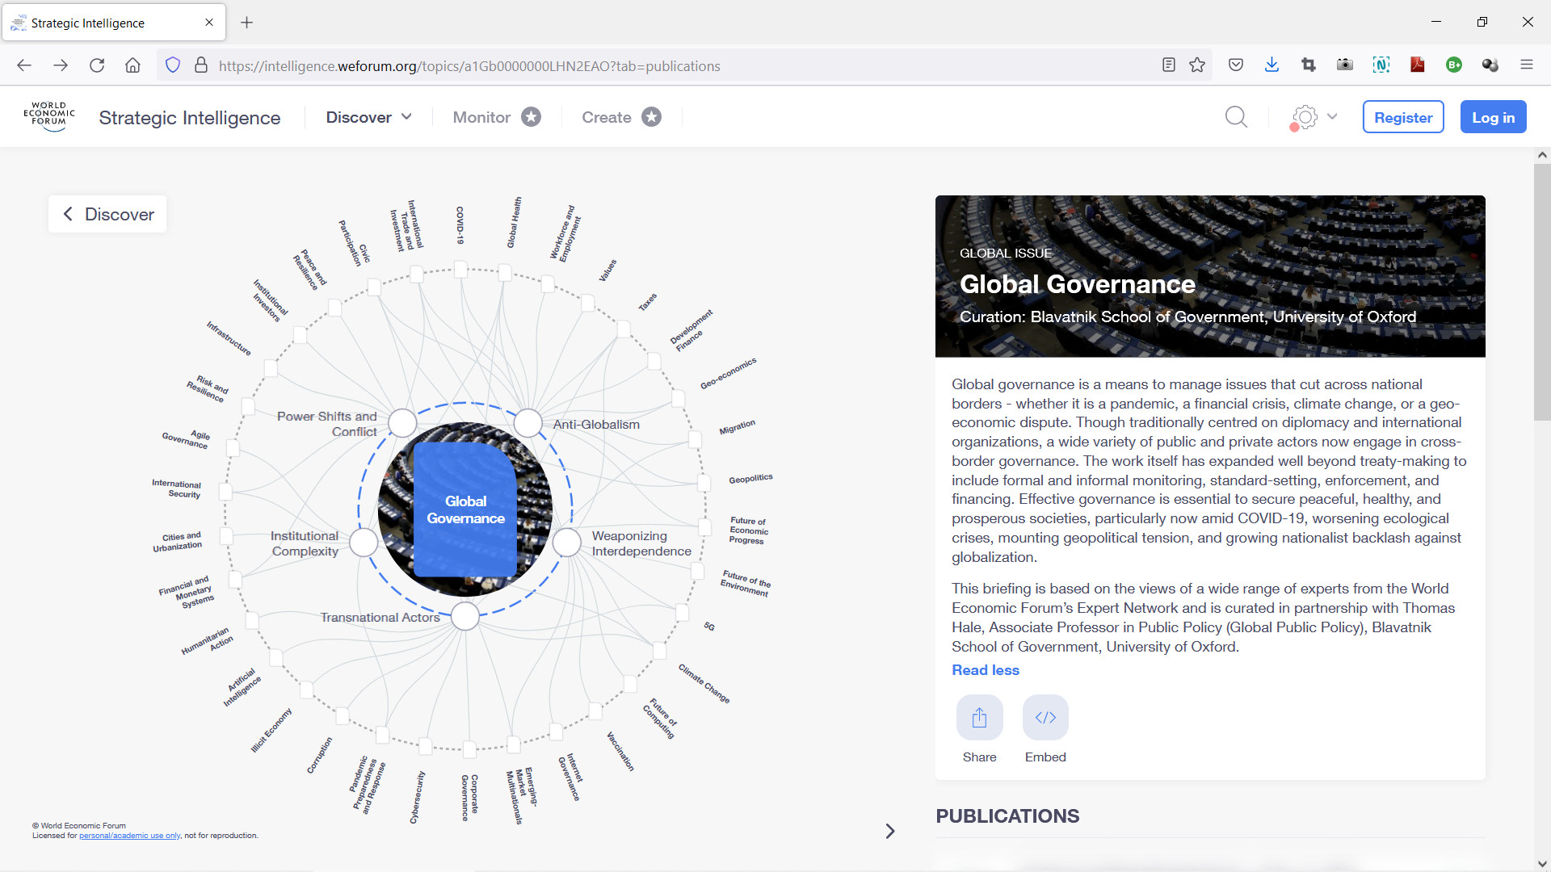Open the Share icon button
Image resolution: width=1551 pixels, height=872 pixels.
[x=979, y=718]
